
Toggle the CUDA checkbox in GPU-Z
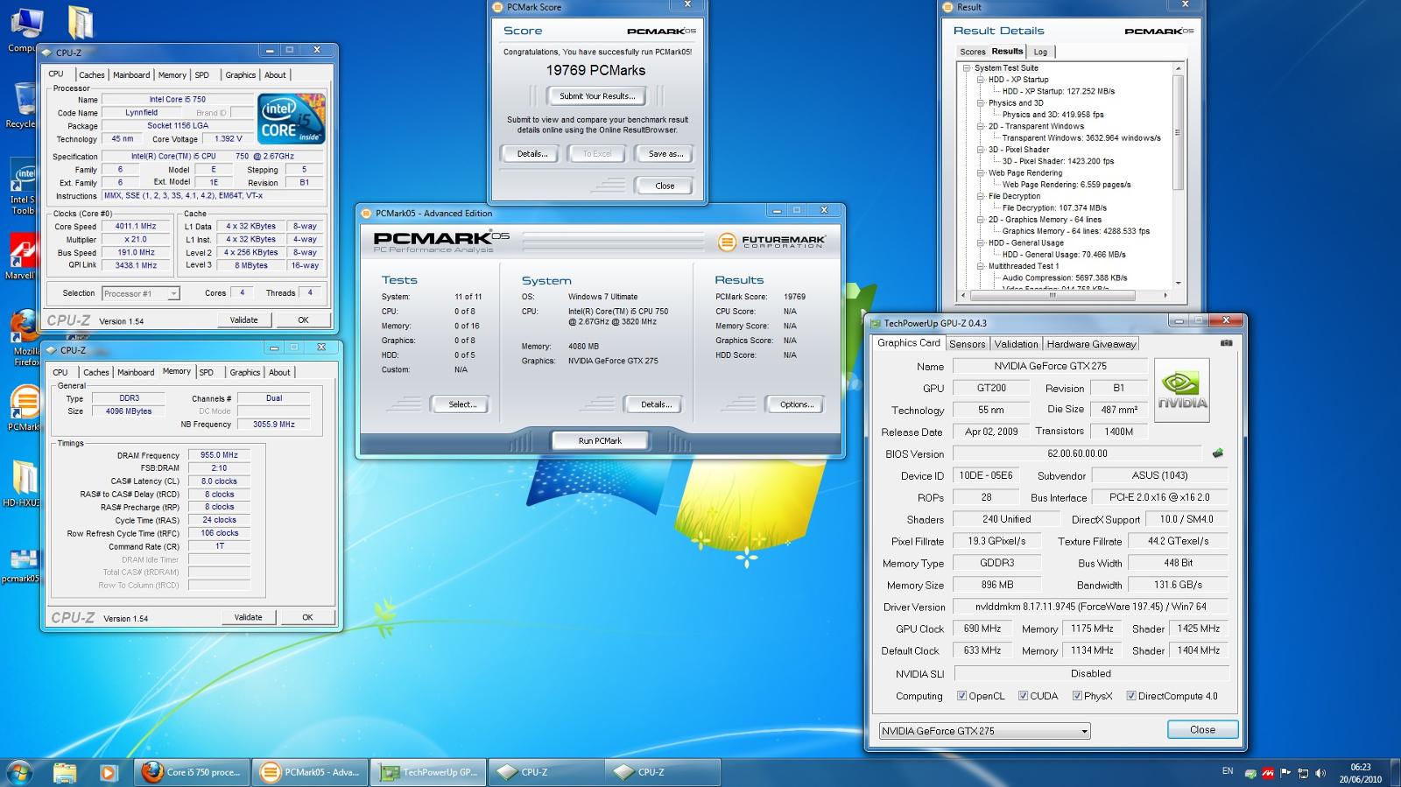[1023, 696]
